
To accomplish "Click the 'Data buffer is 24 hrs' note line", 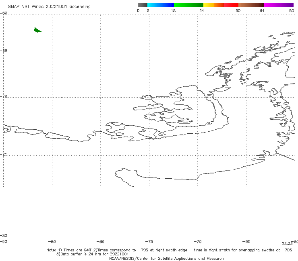I will (x=92, y=254).
